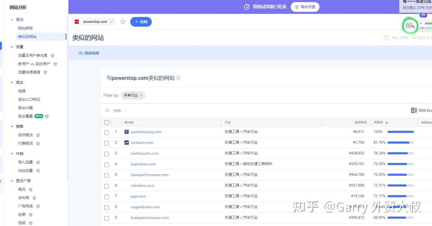Check the centricparts.com row checkbox
This screenshot has width=432, height=226.
[x=106, y=154]
